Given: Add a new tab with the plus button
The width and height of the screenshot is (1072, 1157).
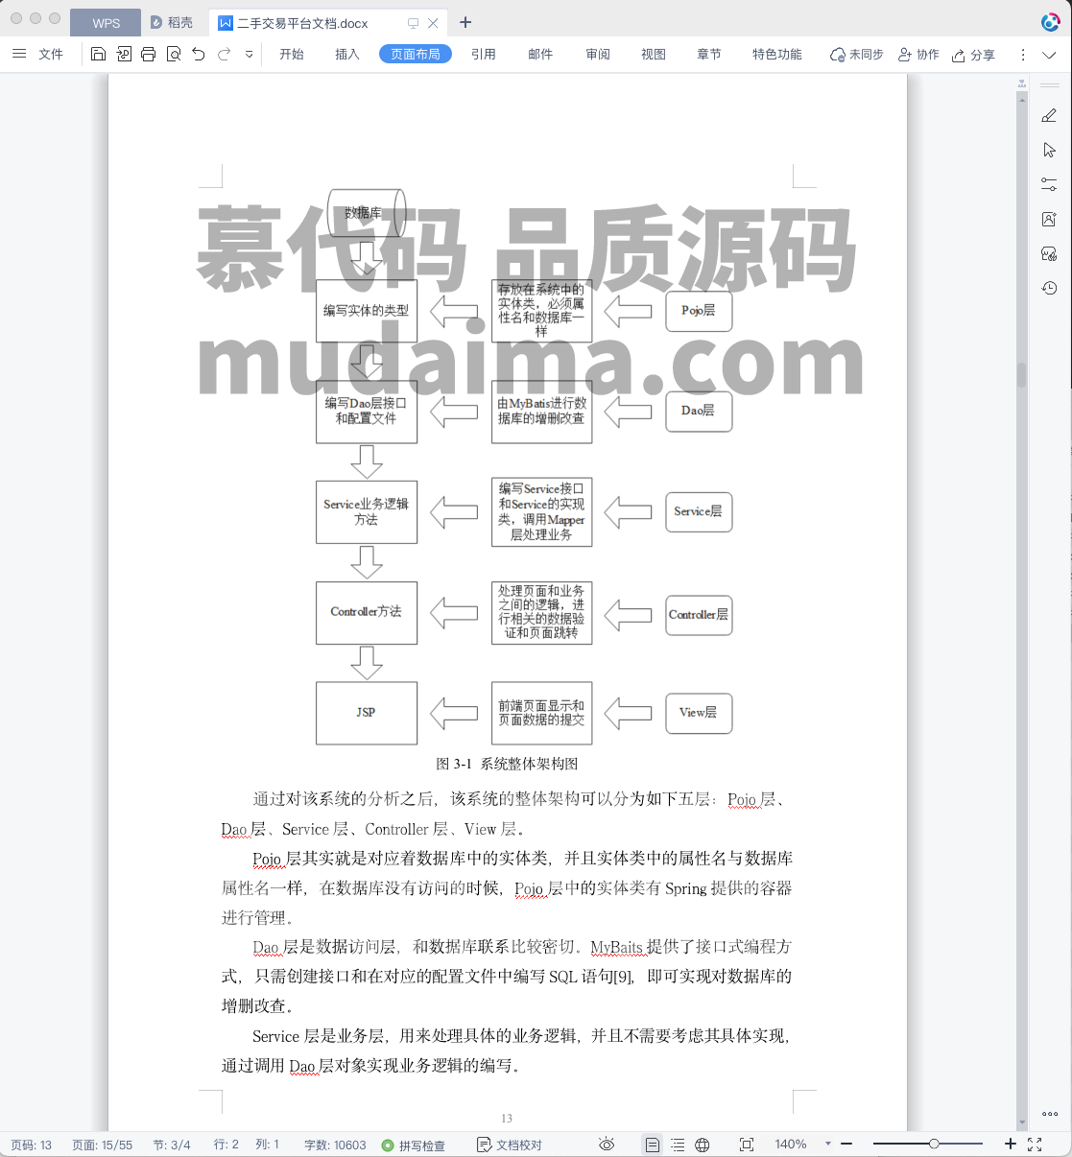Looking at the screenshot, I should coord(465,22).
